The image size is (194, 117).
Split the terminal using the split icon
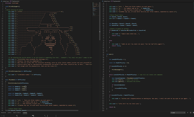click(191, 113)
